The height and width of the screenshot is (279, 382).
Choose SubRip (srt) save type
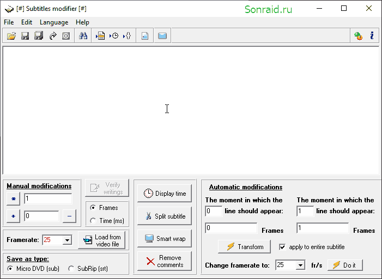tap(71, 269)
